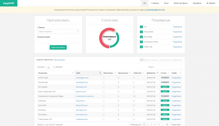Go to pagination page 3
Image resolution: width=219 pixels, height=126 pixels.
click(152, 124)
